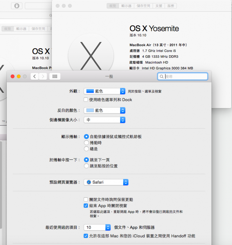Click the '4 GB 1333 MHz DDR3' memory value

(160, 57)
